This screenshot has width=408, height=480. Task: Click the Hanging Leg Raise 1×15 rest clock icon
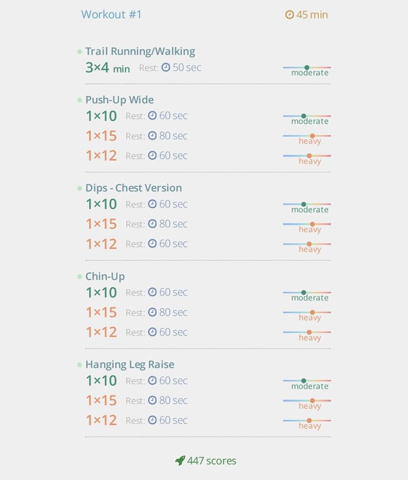point(153,400)
